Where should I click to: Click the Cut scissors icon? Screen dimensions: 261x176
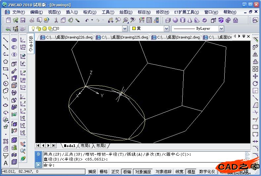[x=56, y=20]
